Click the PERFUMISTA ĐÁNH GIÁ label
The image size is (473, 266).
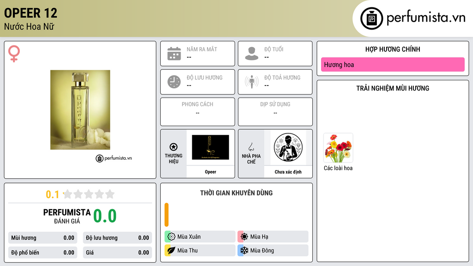[x=67, y=216]
